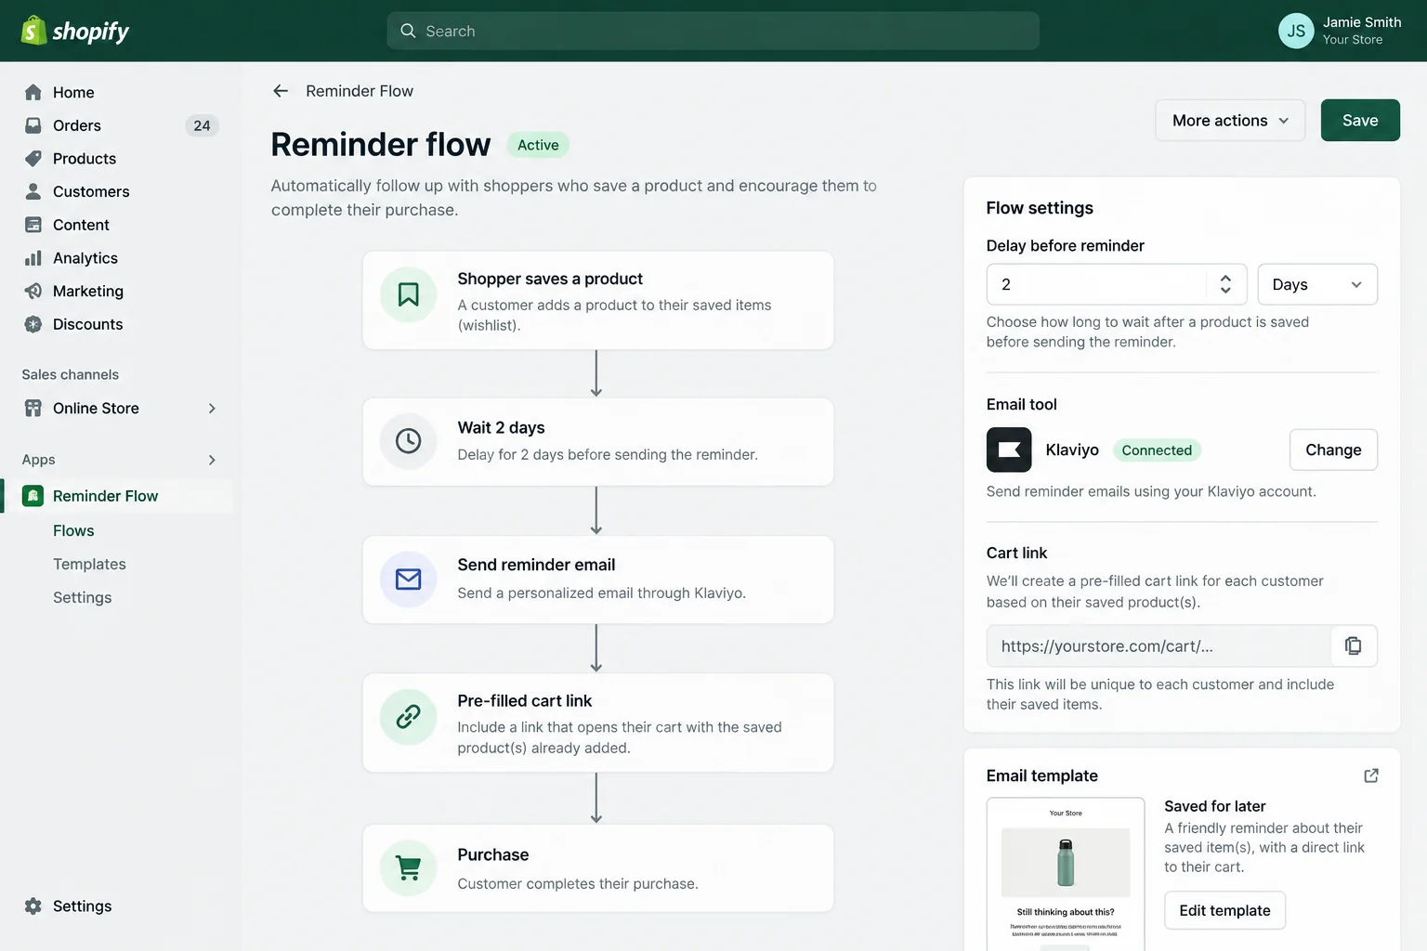The height and width of the screenshot is (951, 1427).
Task: Click the envelope icon in email step
Action: click(x=409, y=580)
